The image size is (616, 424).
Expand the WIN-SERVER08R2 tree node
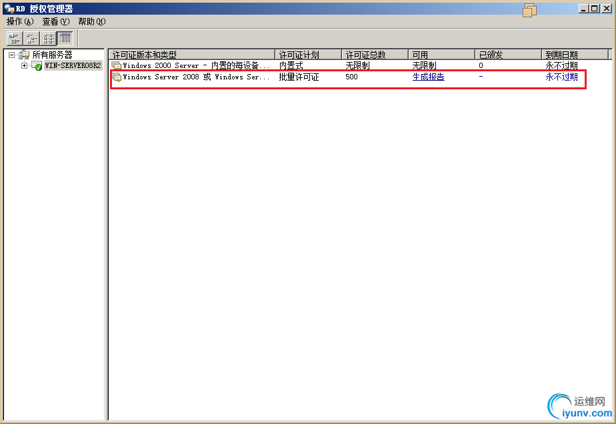(x=25, y=65)
